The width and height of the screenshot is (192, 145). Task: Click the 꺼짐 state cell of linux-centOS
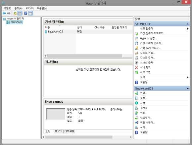click(79, 32)
